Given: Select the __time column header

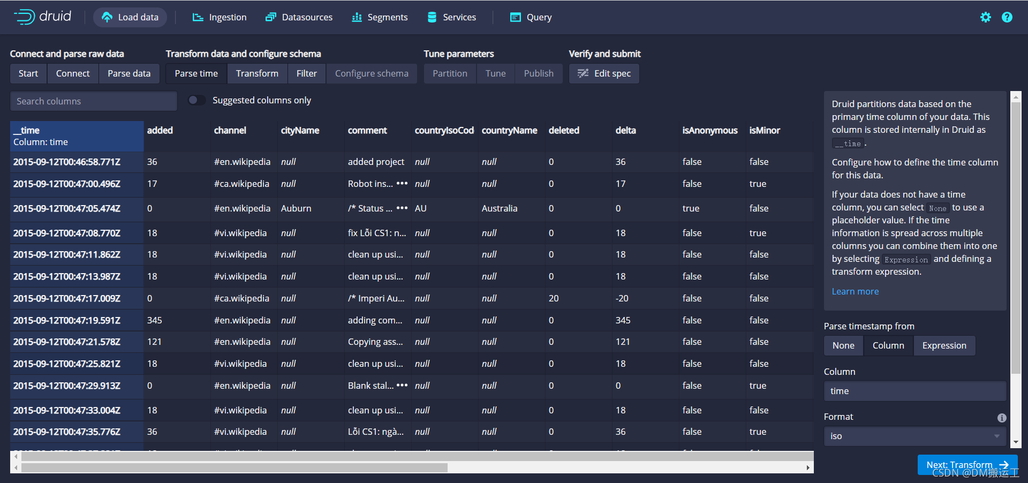Looking at the screenshot, I should click(x=77, y=136).
